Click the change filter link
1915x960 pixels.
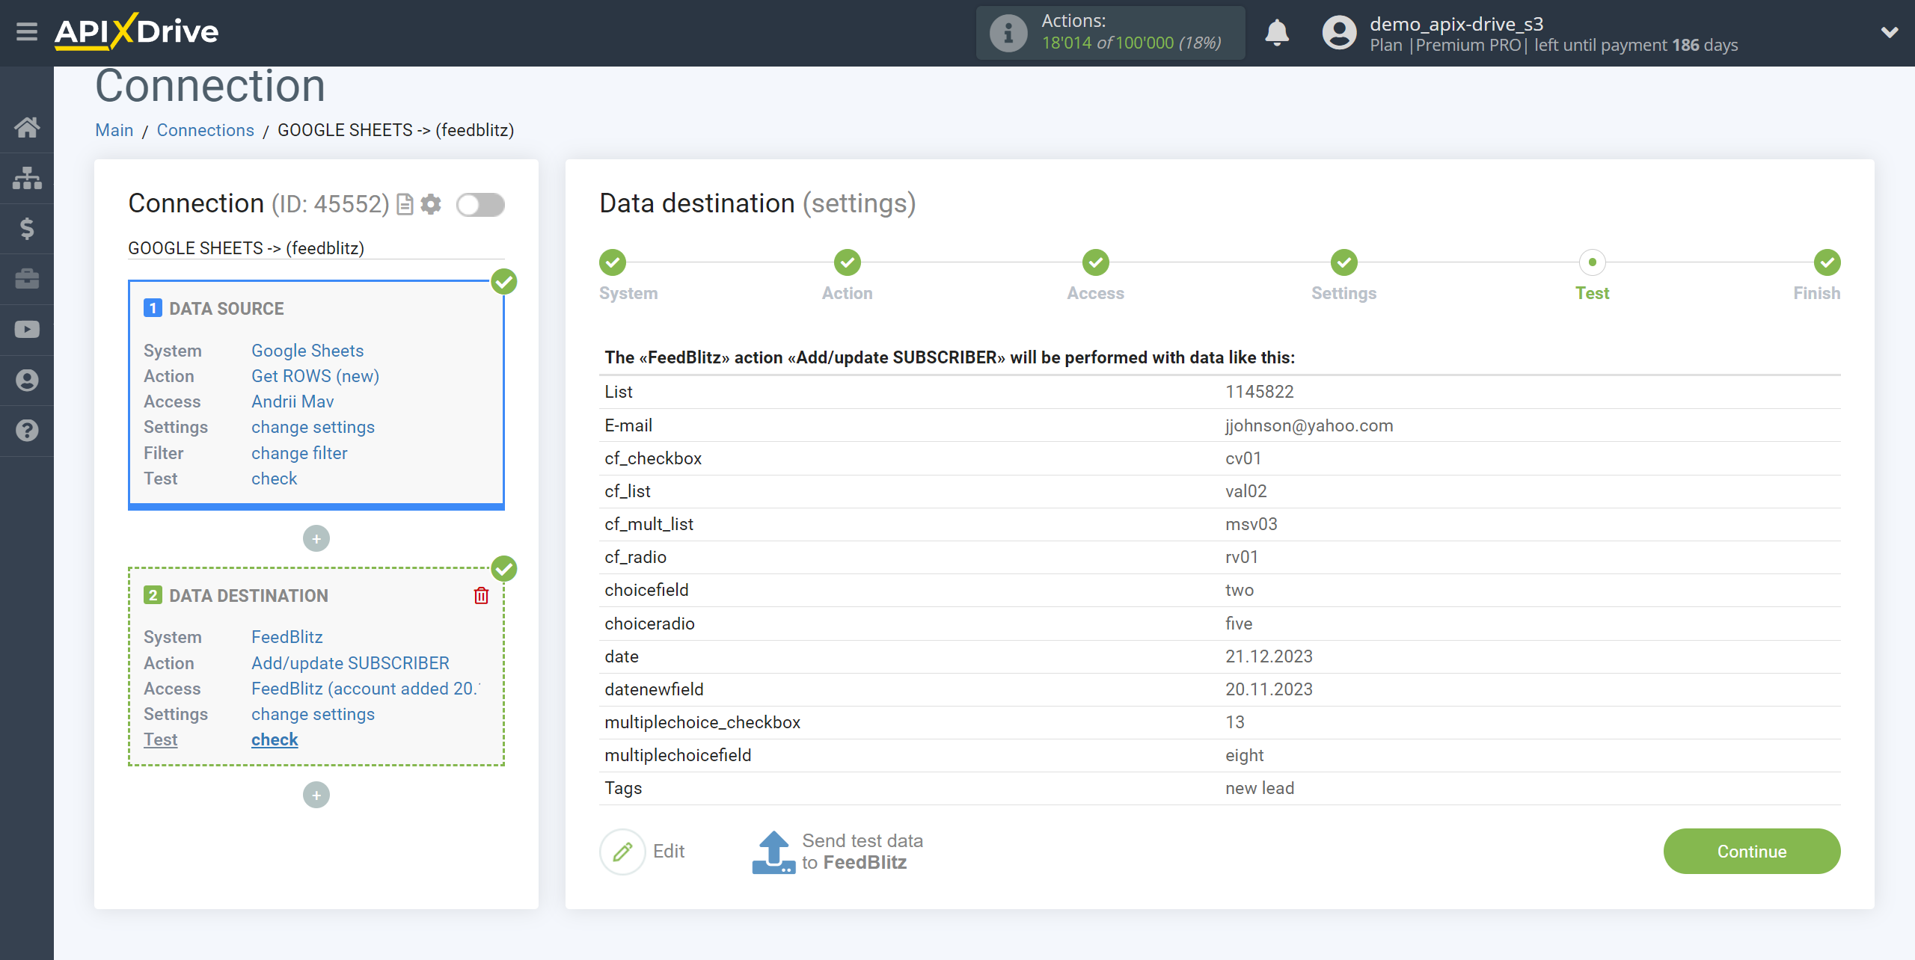(299, 453)
